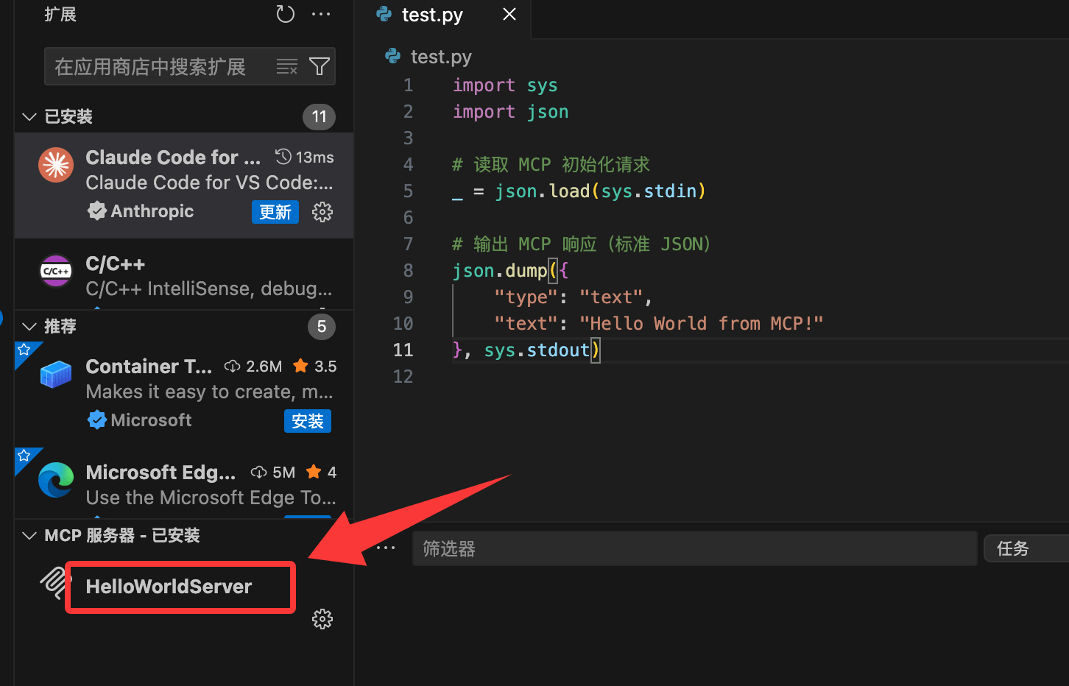Click the Container Tools extension icon
Viewport: 1069px width, 686px height.
(x=56, y=375)
